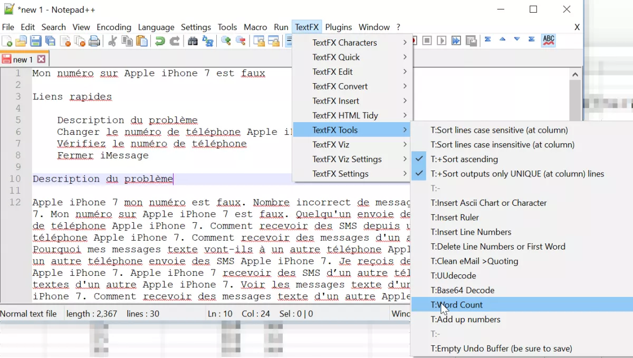The image size is (633, 358).
Task: Open the TextFX Viz Settings submenu
Action: (352, 159)
